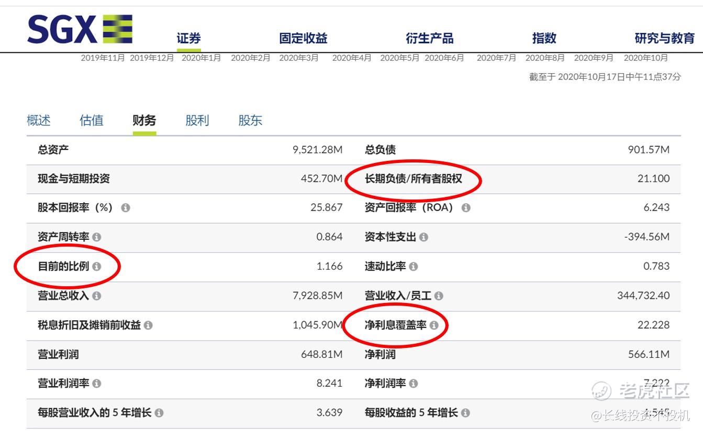Click info icon beside 目前的比例
This screenshot has height=431, width=703.
tap(96, 266)
